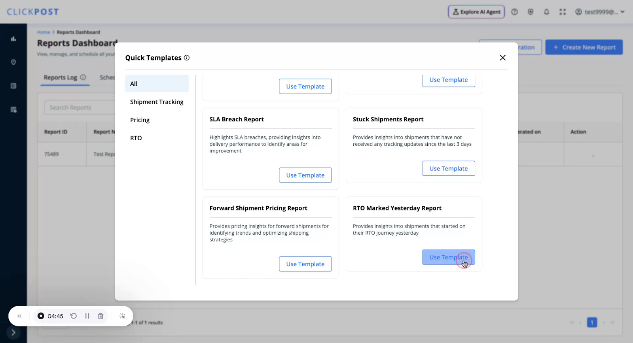Select the Pricing category
Image resolution: width=633 pixels, height=343 pixels.
pos(157,120)
